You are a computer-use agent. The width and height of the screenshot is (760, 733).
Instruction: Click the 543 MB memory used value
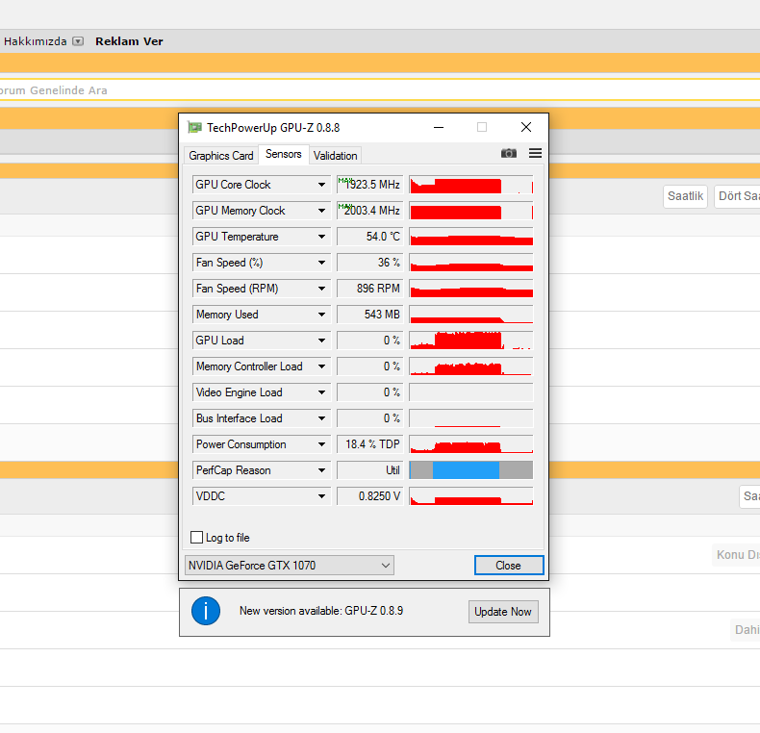coord(370,315)
